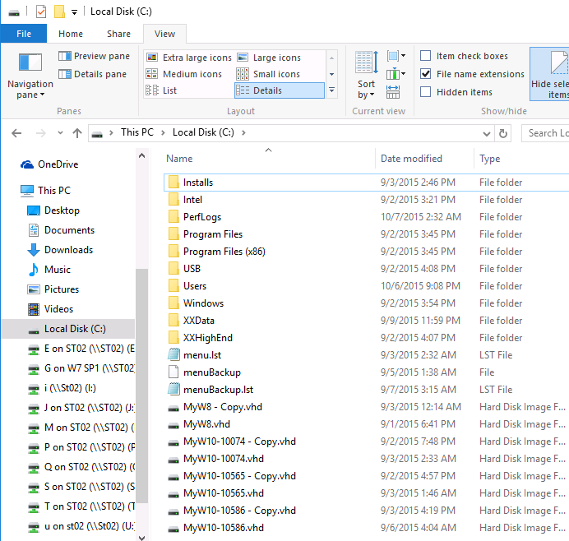Click Local Disk (C:) breadcrumb

(x=203, y=132)
